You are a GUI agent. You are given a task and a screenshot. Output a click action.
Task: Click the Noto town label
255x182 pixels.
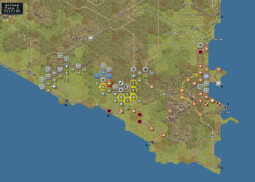[x=213, y=137]
